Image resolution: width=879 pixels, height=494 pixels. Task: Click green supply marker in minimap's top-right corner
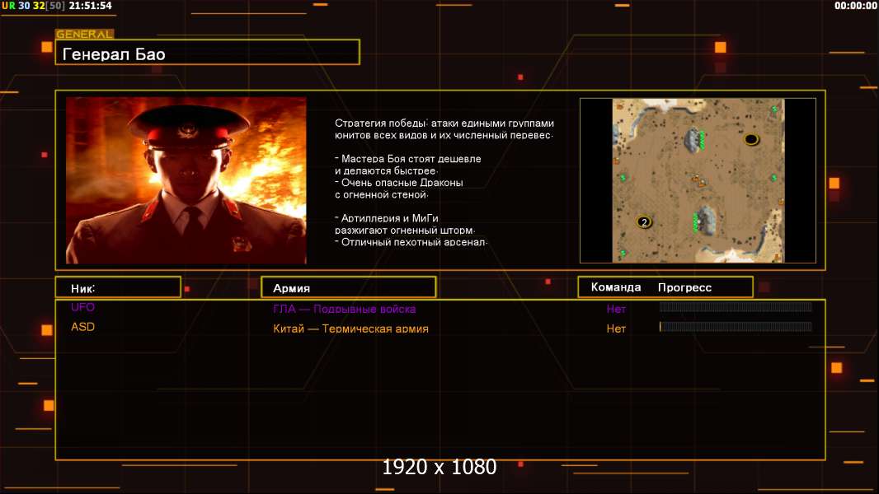coord(774,110)
